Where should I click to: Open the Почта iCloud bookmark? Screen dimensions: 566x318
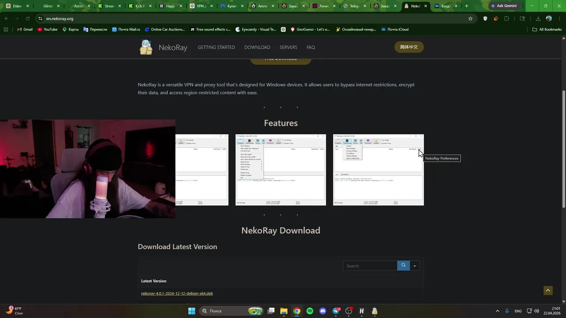[394, 29]
